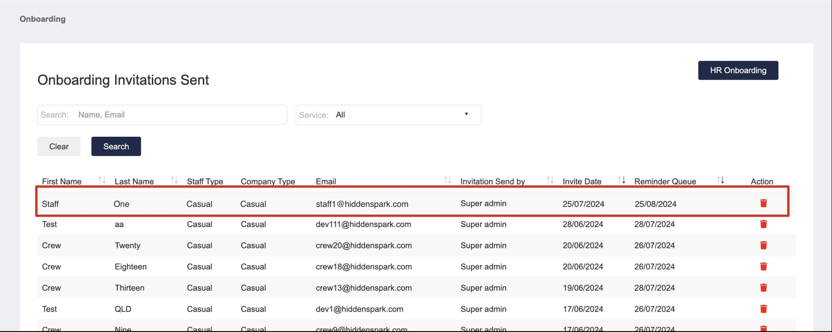Screen dimensions: 832x332
Task: Sort table by Reminder Queue
Action: pyautogui.click(x=721, y=180)
